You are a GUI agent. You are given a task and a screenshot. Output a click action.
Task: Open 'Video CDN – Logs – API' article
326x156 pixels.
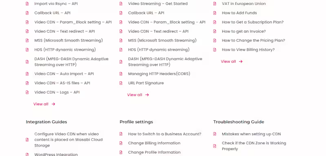point(57,92)
